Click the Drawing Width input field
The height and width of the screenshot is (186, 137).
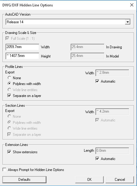coord(22,47)
